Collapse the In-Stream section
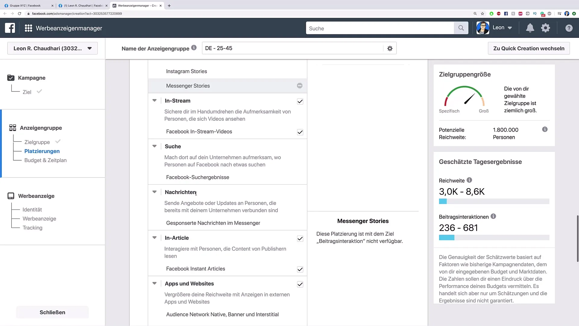Image resolution: width=579 pixels, height=326 pixels. [x=154, y=101]
